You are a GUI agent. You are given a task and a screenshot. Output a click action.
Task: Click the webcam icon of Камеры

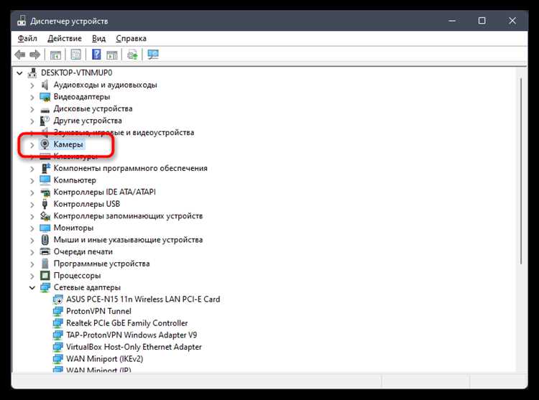pyautogui.click(x=45, y=144)
